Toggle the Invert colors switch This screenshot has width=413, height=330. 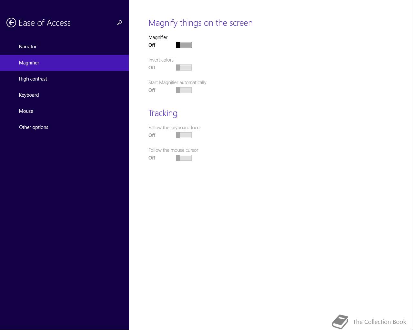click(x=184, y=68)
